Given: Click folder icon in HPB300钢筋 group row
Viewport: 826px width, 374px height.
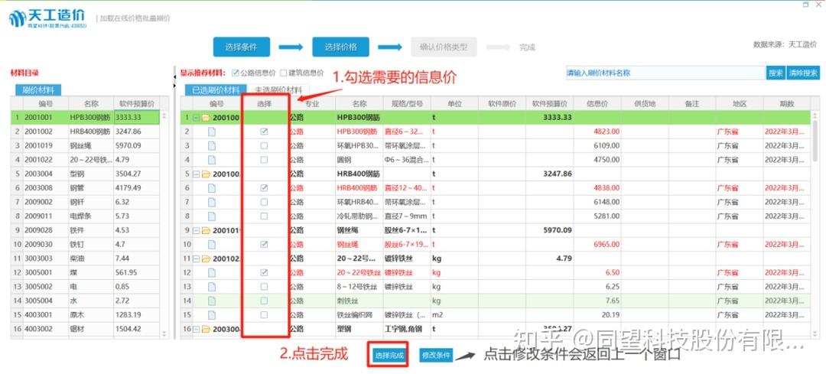Looking at the screenshot, I should (x=206, y=118).
